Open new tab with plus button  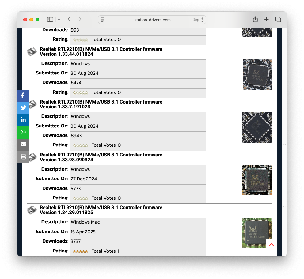[267, 20]
